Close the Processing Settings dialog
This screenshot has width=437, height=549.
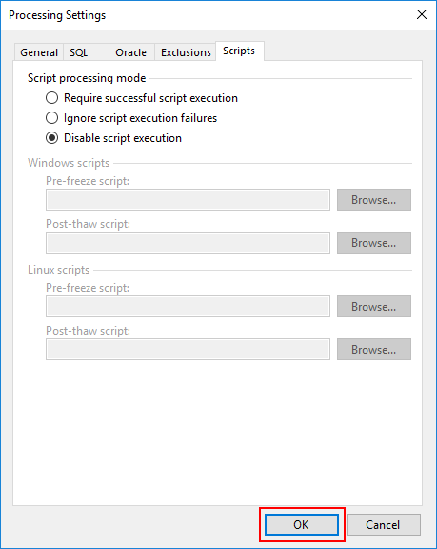click(x=422, y=14)
